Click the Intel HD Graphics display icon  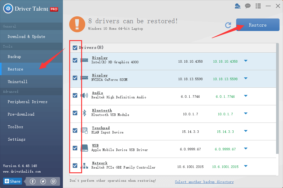tap(84, 60)
